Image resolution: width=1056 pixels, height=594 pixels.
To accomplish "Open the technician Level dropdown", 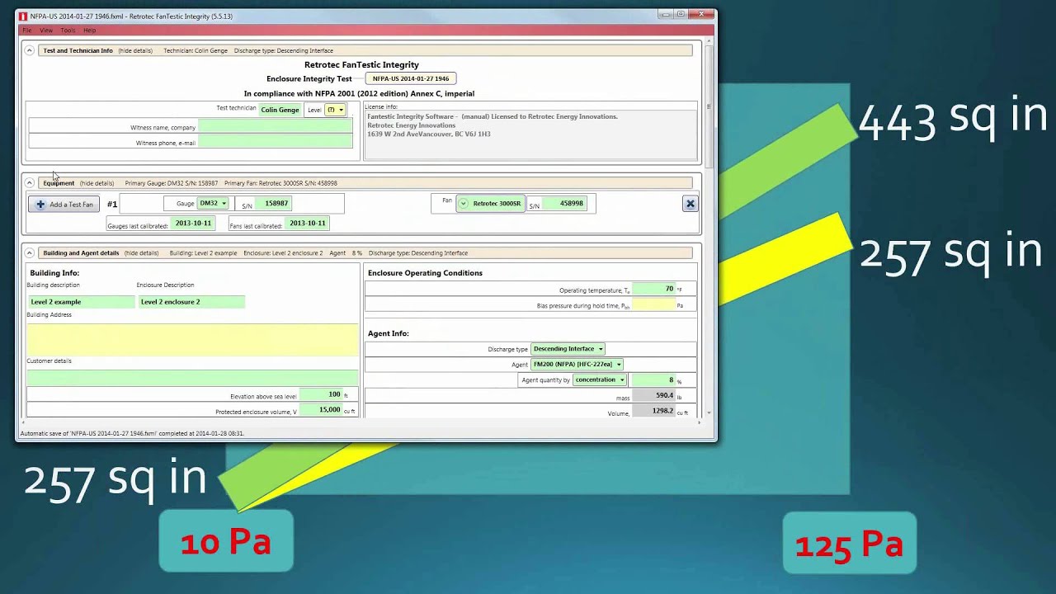I will (335, 110).
